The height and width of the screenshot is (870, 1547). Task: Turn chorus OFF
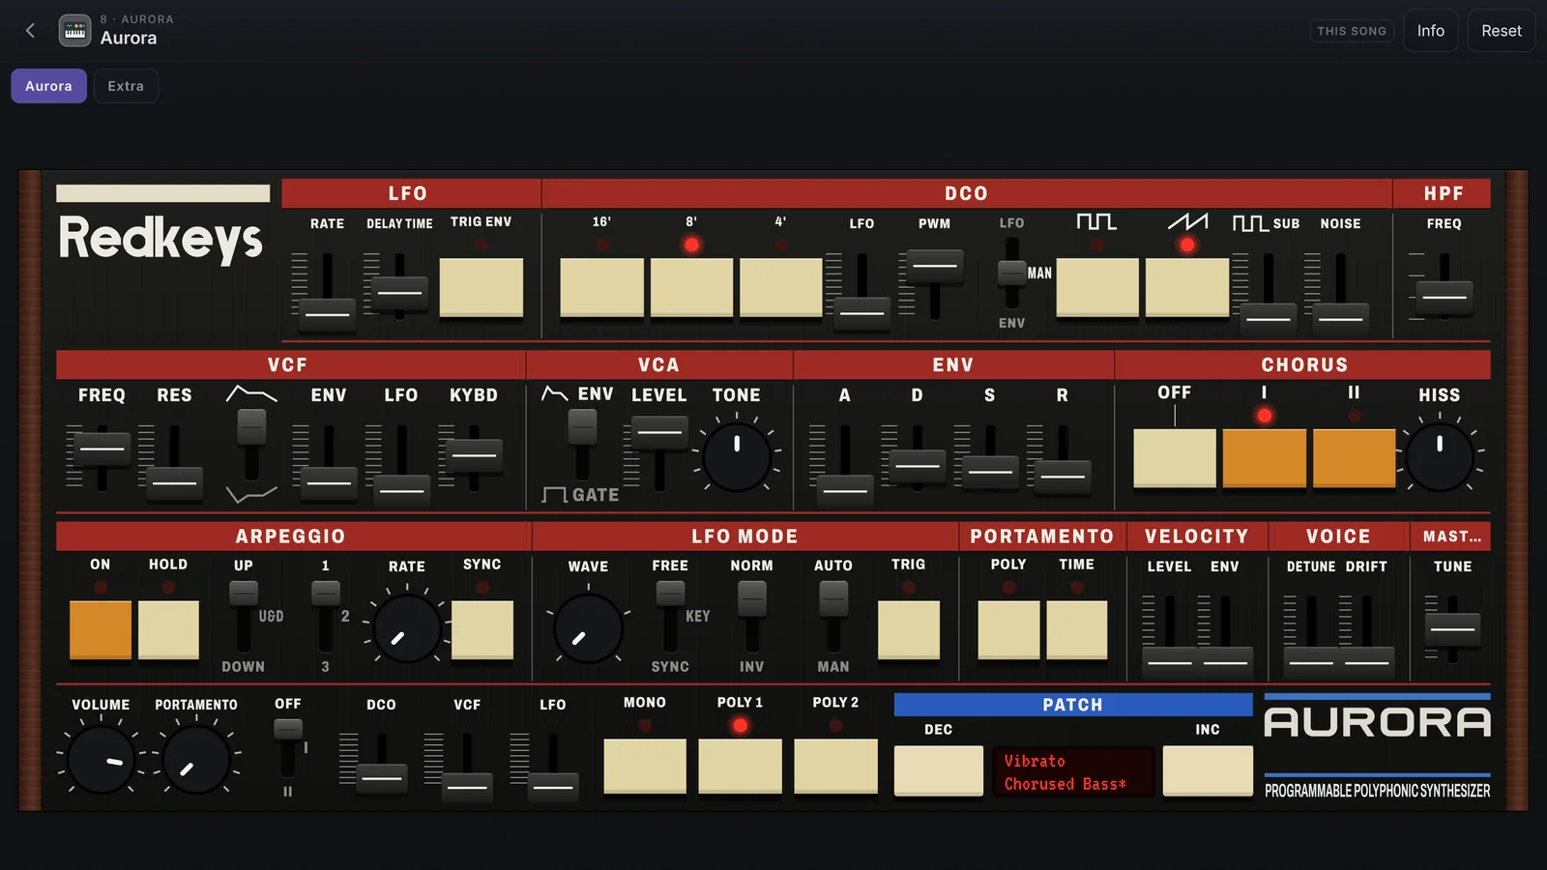point(1175,458)
